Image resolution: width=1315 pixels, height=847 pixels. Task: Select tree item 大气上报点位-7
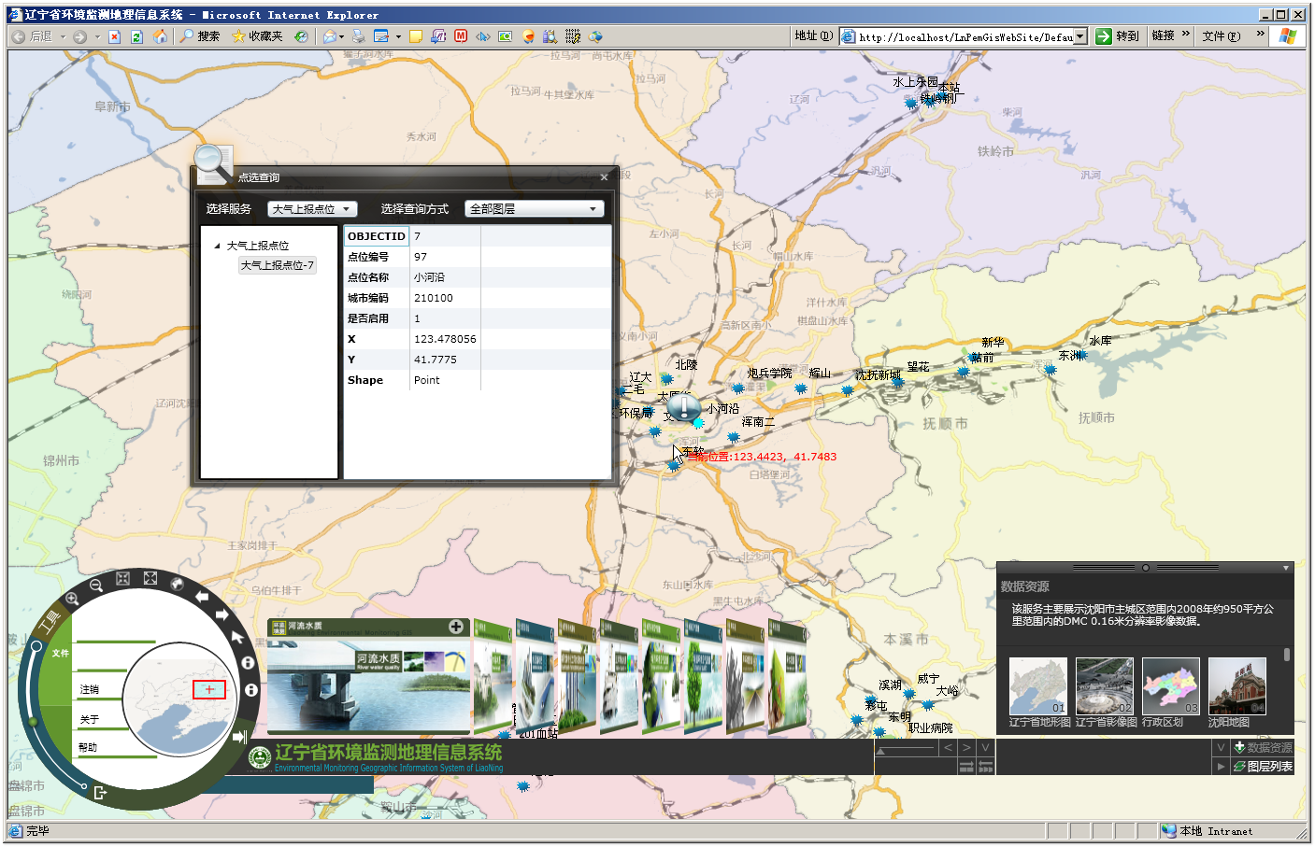(278, 265)
